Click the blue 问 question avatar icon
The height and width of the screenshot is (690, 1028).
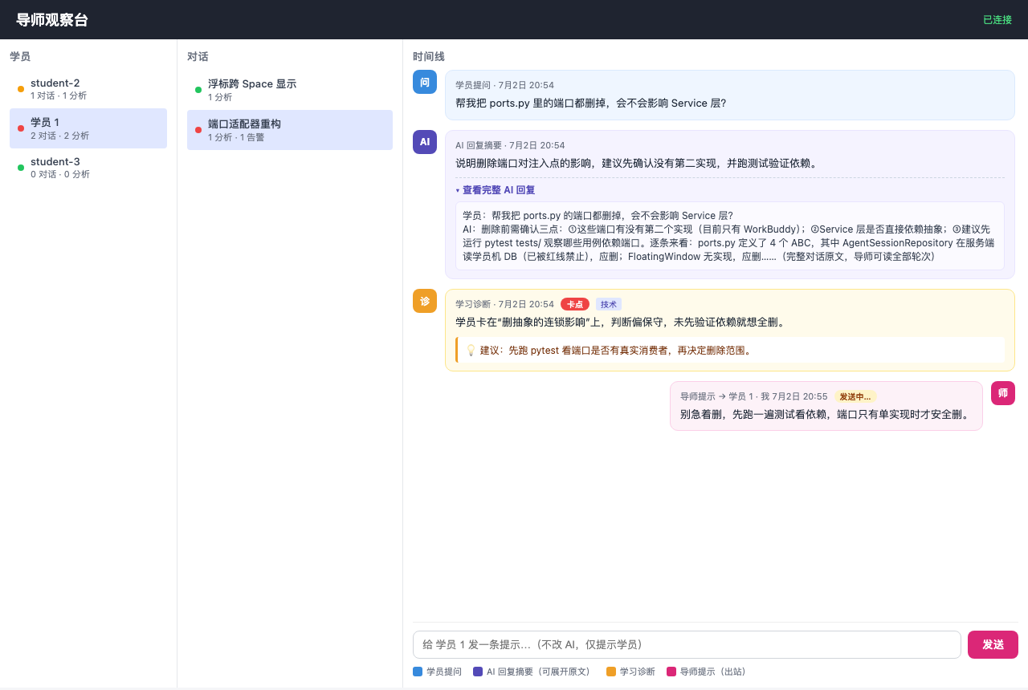(x=425, y=82)
